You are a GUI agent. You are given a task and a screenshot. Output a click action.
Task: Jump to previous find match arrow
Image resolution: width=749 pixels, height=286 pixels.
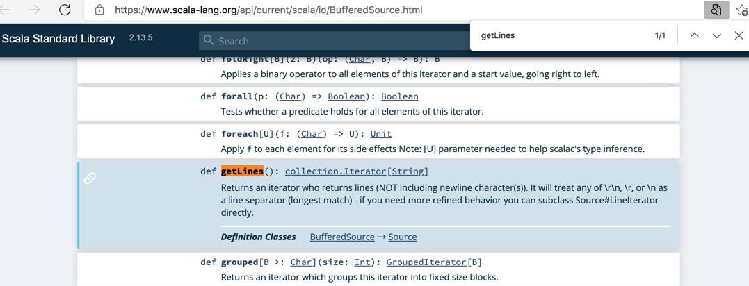(x=695, y=36)
